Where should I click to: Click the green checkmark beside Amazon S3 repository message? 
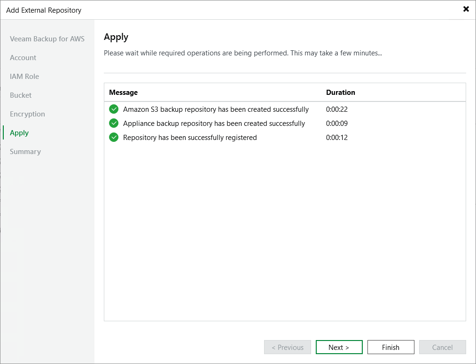click(113, 109)
